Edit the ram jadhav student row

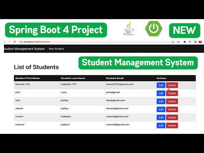pyautogui.click(x=161, y=102)
